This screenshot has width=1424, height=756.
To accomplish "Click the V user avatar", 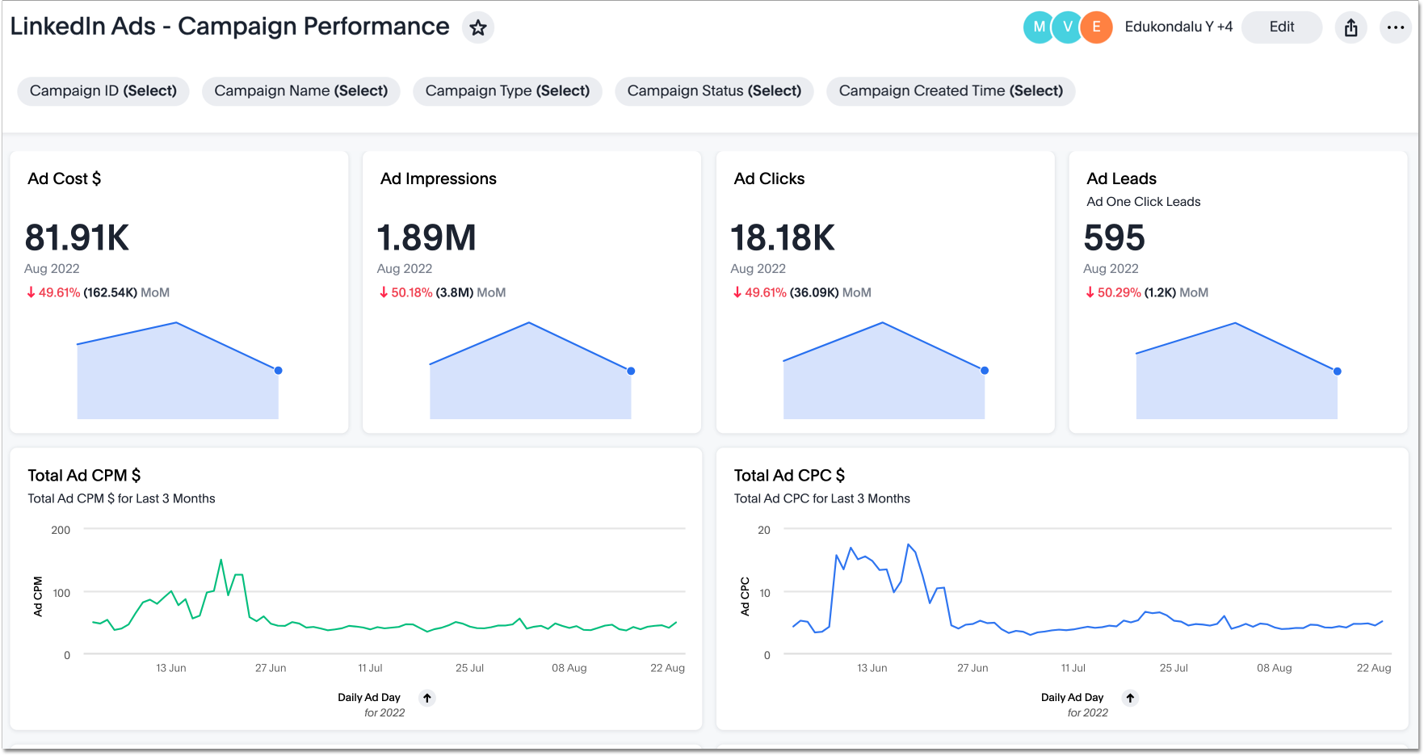I will click(x=1067, y=27).
